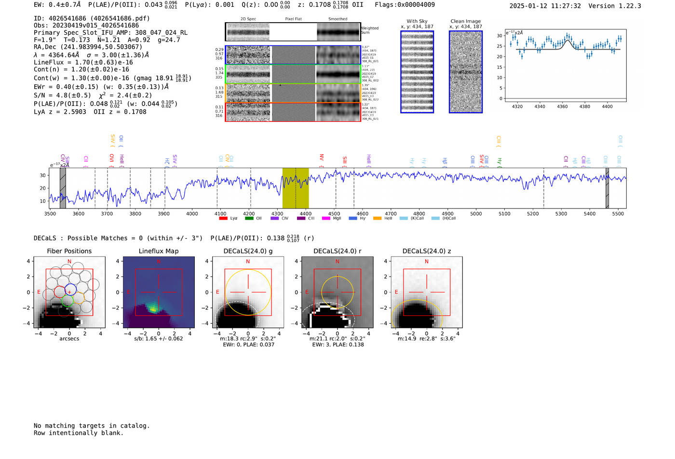Select the DECaLS r band image
The width and height of the screenshot is (675, 459).
[x=337, y=292]
